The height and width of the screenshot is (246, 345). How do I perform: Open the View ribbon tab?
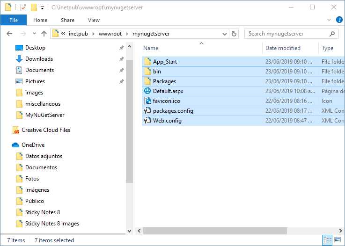click(x=94, y=20)
